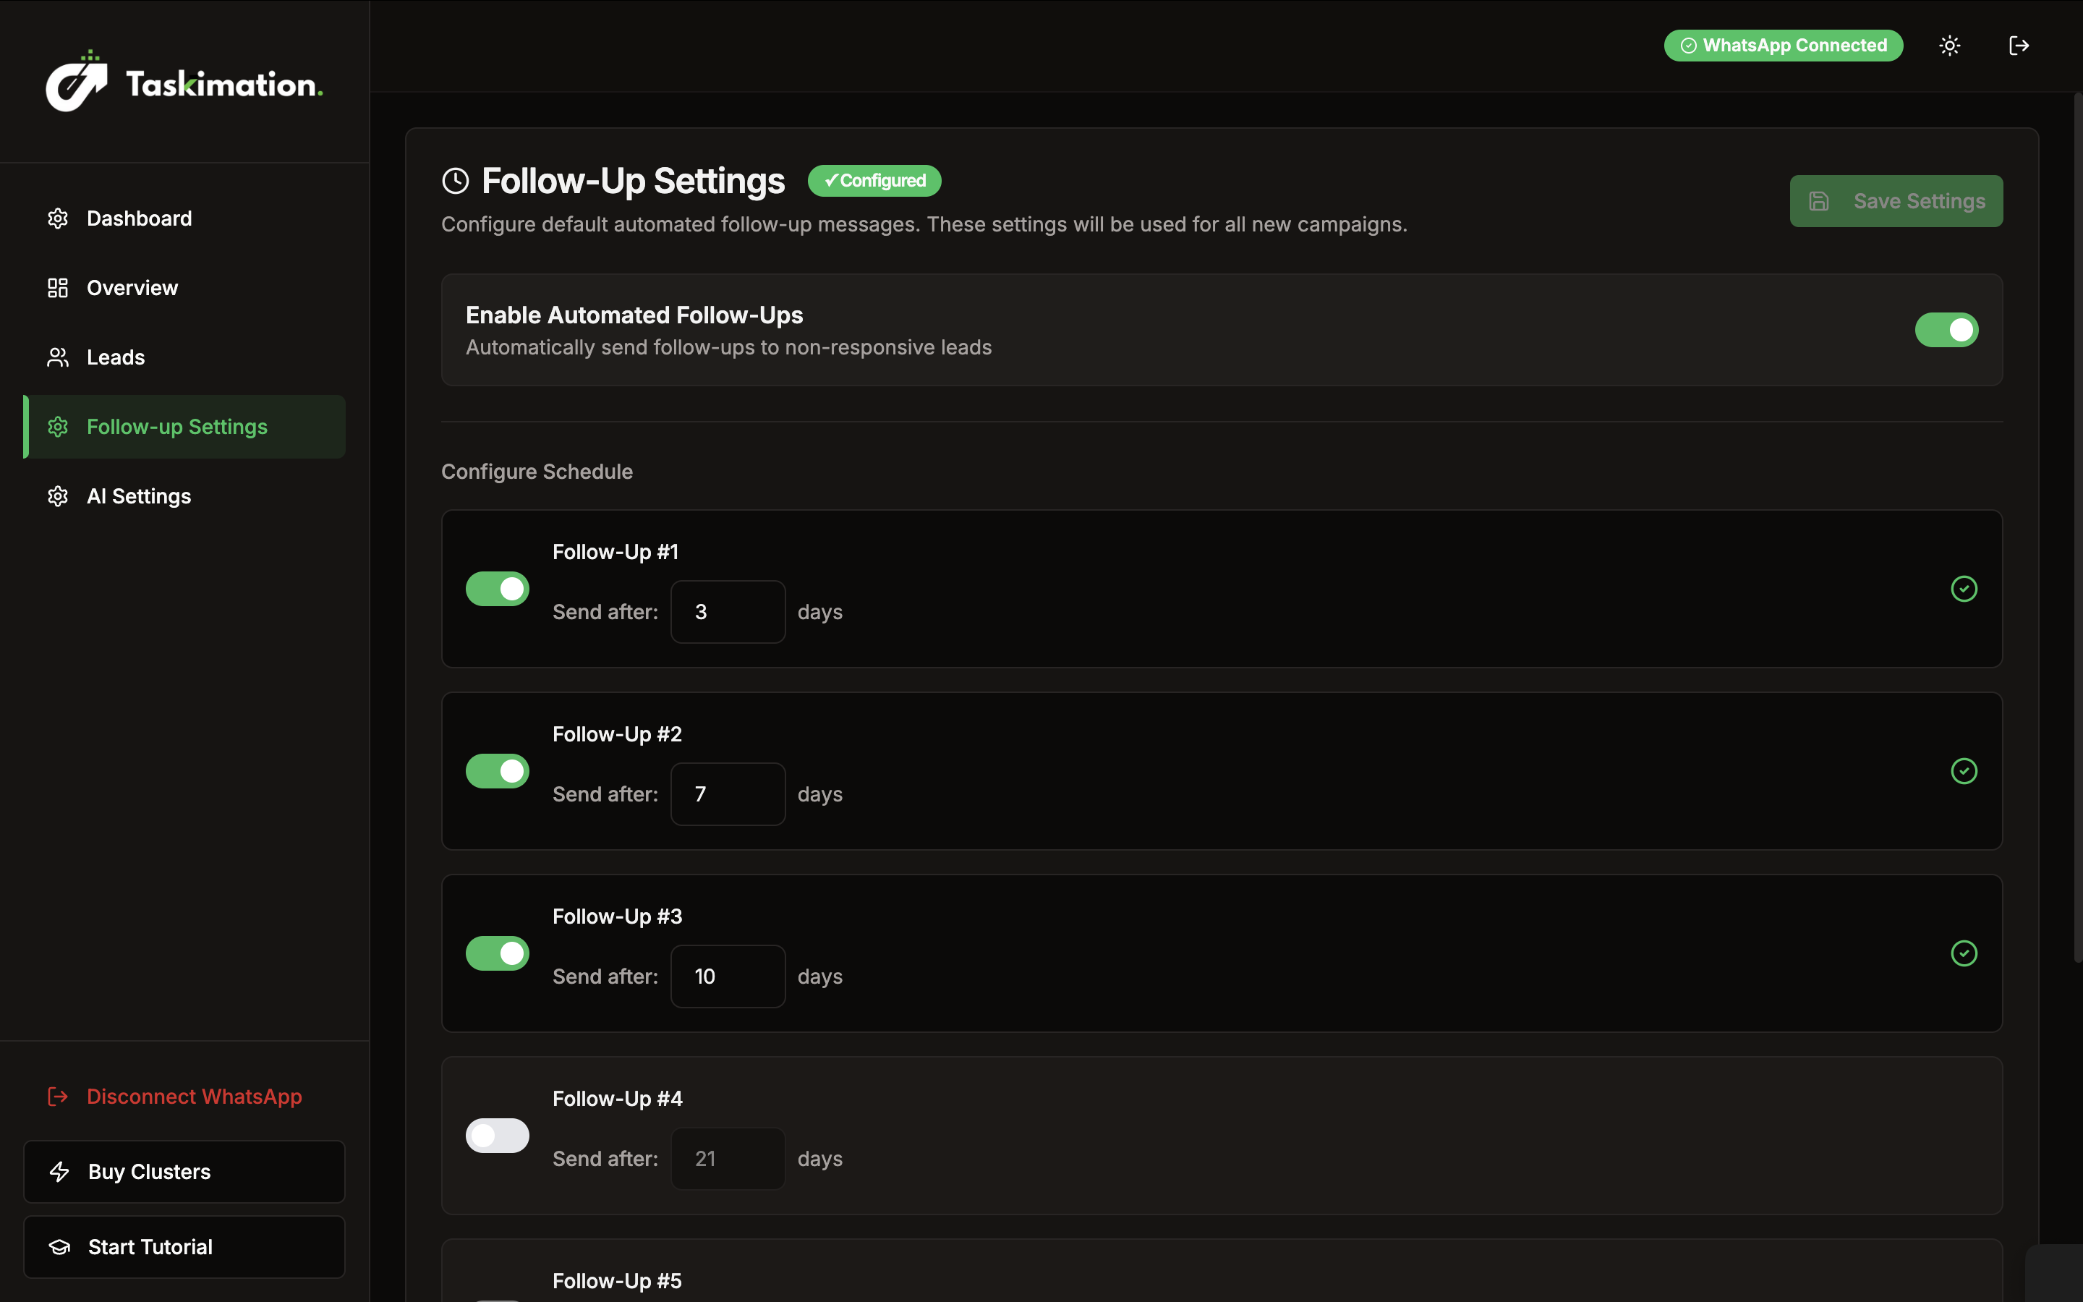Image resolution: width=2083 pixels, height=1302 pixels.
Task: Disable the Enable Automated Follow-Ups switch
Action: click(x=1946, y=330)
